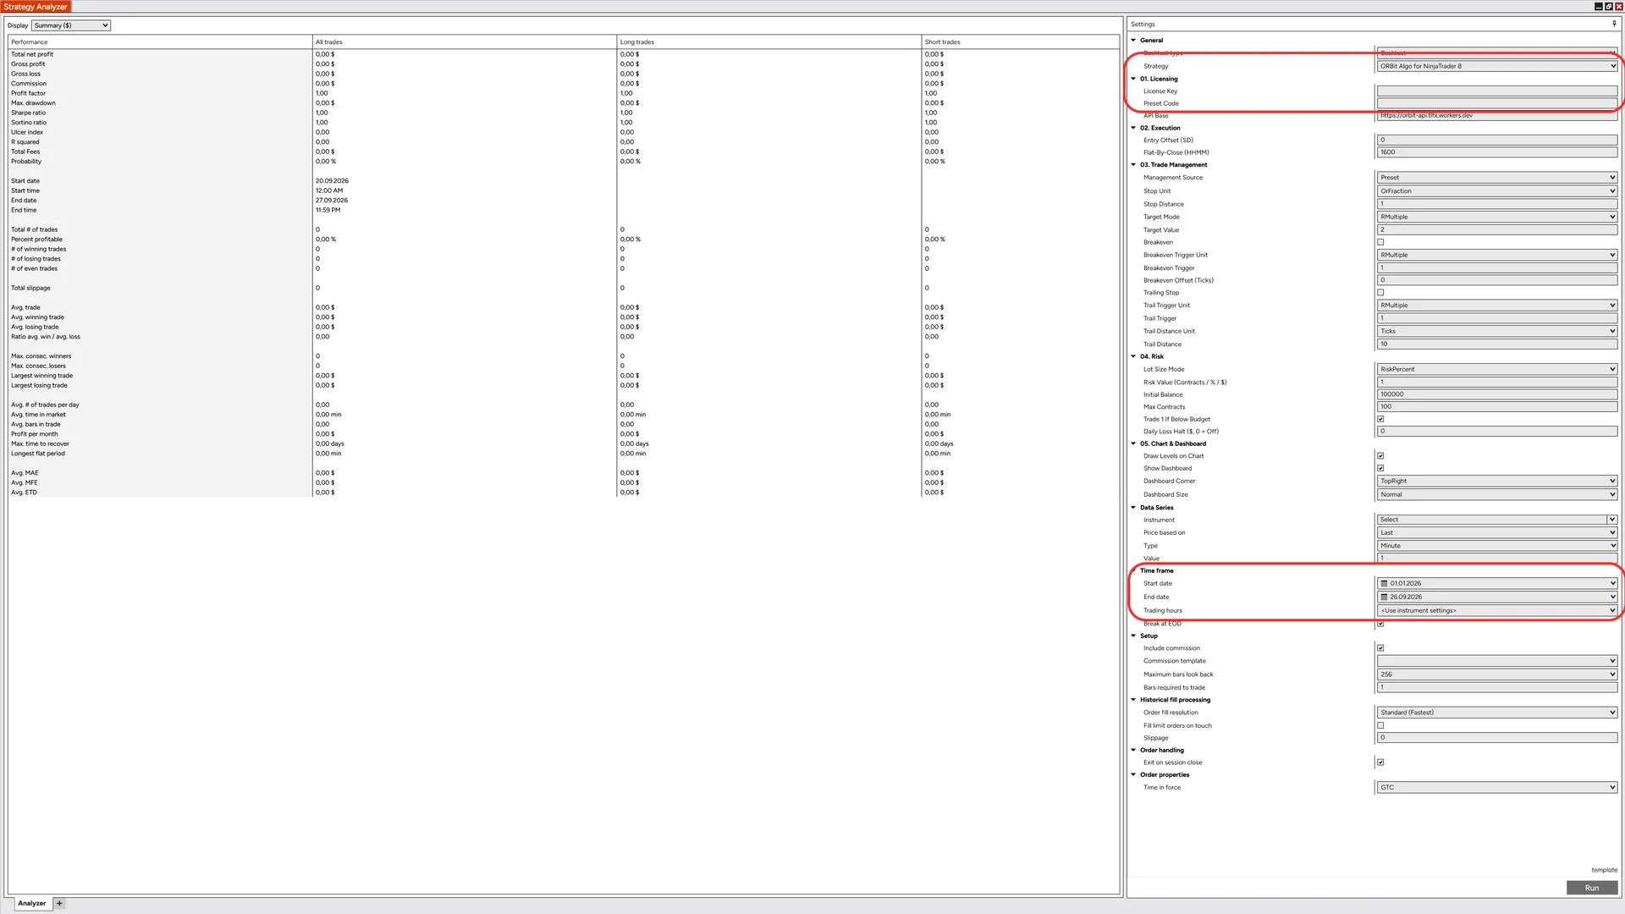The height and width of the screenshot is (914, 1625).
Task: Collapse the 03. Trade Management section
Action: click(1133, 165)
